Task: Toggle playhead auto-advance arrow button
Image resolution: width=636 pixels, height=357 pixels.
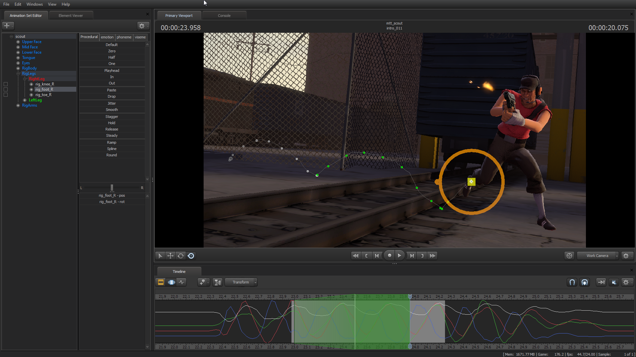Action: 601,282
